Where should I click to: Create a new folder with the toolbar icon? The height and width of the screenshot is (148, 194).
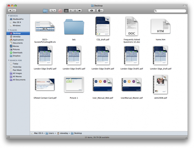point(45,11)
